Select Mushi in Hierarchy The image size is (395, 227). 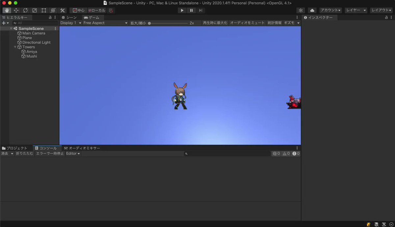[x=32, y=56]
